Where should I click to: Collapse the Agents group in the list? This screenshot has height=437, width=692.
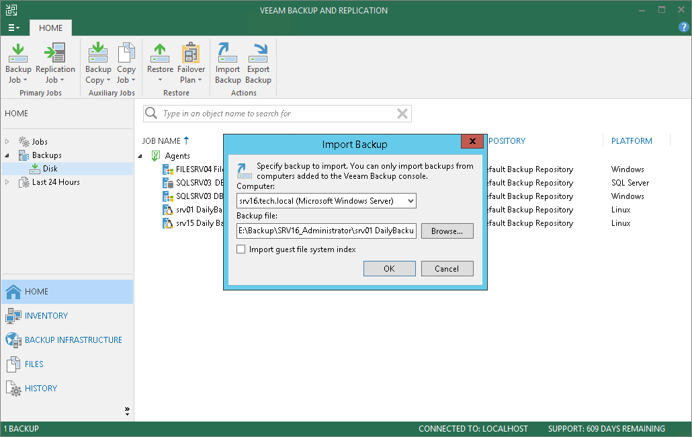pos(140,156)
